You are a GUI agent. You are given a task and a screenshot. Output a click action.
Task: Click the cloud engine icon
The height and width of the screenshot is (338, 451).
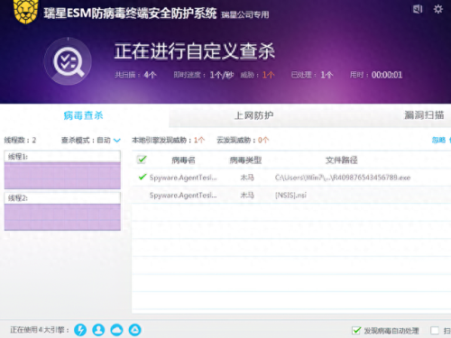(x=116, y=330)
